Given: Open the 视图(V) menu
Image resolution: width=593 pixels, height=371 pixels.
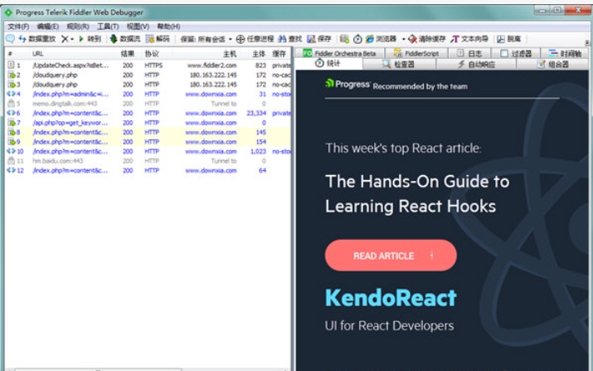Looking at the screenshot, I should coord(138,27).
